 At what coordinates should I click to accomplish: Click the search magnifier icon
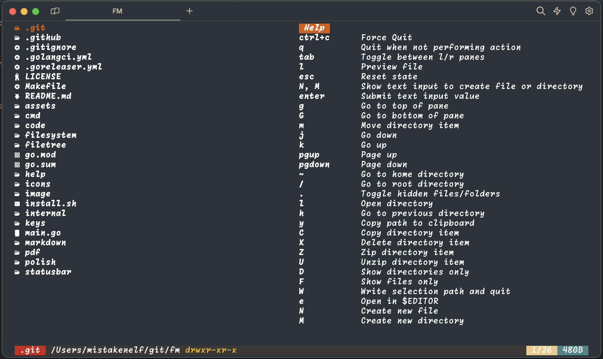click(541, 11)
